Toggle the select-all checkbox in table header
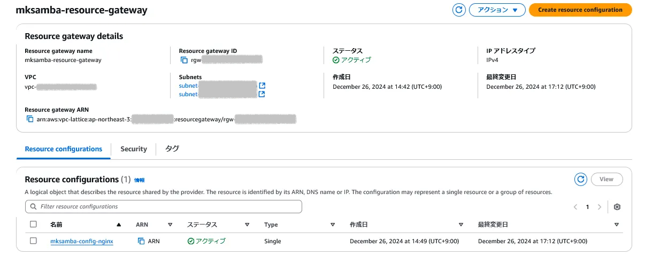This screenshot has width=653, height=271. point(33,224)
